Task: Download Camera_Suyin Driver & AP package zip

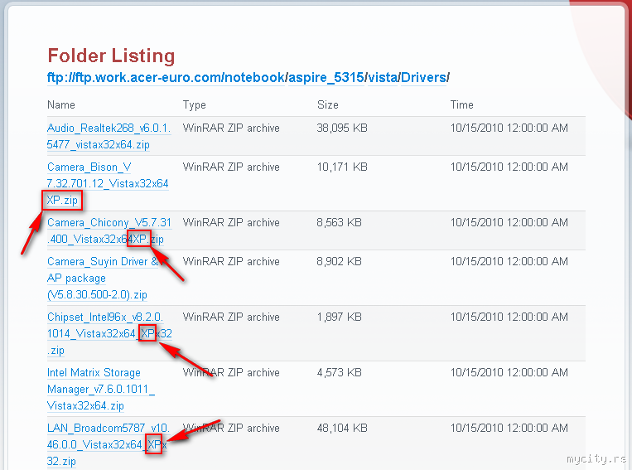Action: [x=104, y=278]
